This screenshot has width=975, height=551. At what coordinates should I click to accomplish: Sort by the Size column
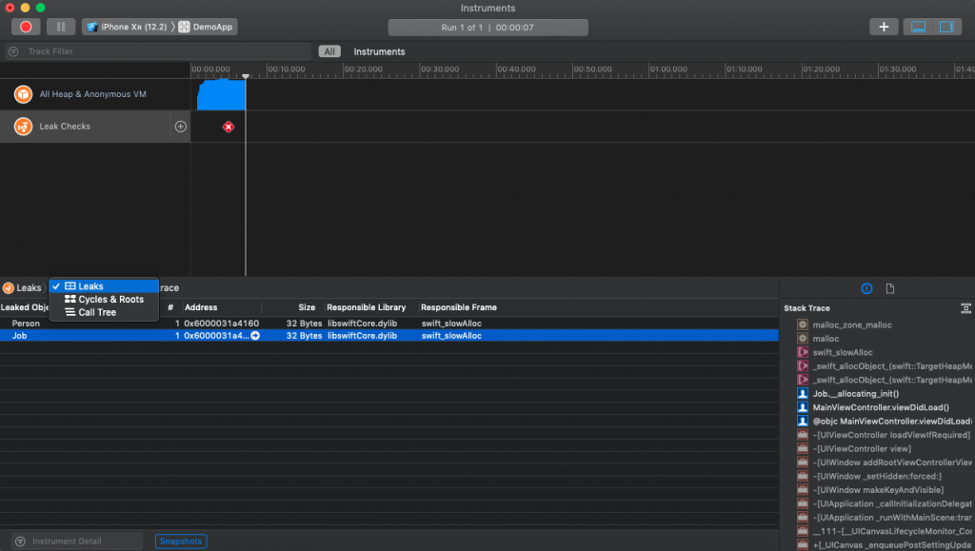[x=307, y=307]
